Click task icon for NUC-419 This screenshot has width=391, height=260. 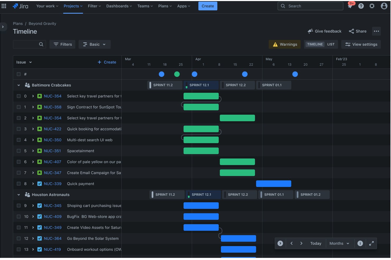point(39,249)
